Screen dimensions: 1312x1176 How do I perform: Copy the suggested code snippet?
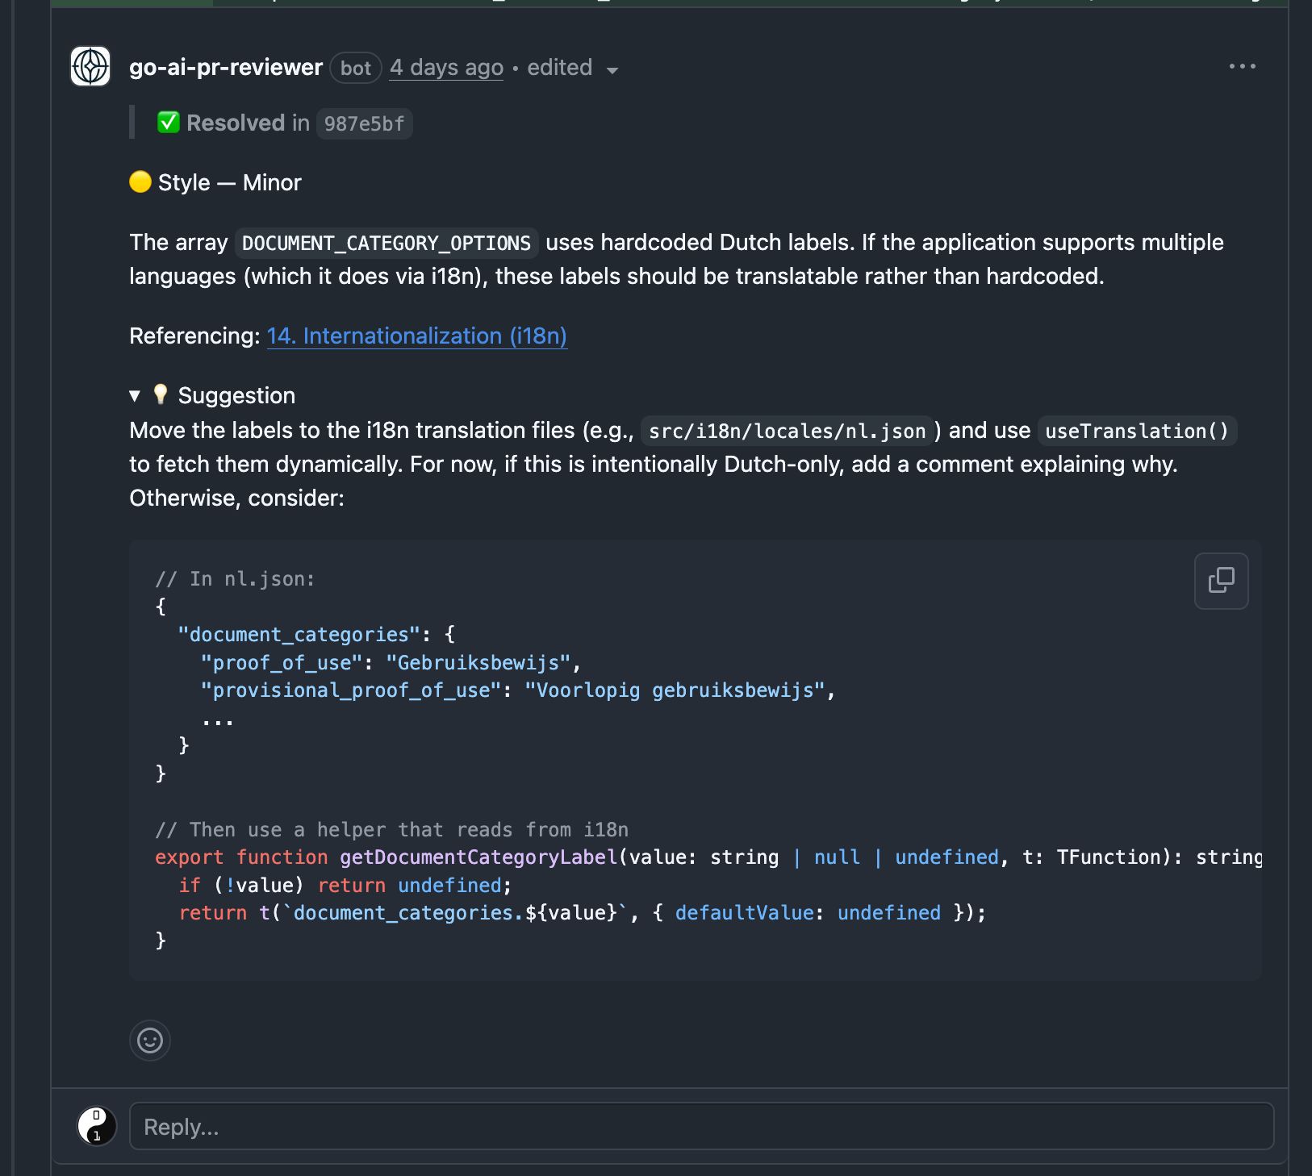coord(1221,580)
